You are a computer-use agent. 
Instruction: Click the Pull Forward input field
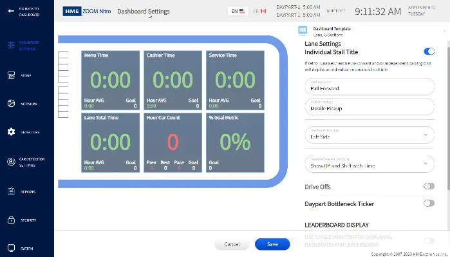click(x=370, y=86)
